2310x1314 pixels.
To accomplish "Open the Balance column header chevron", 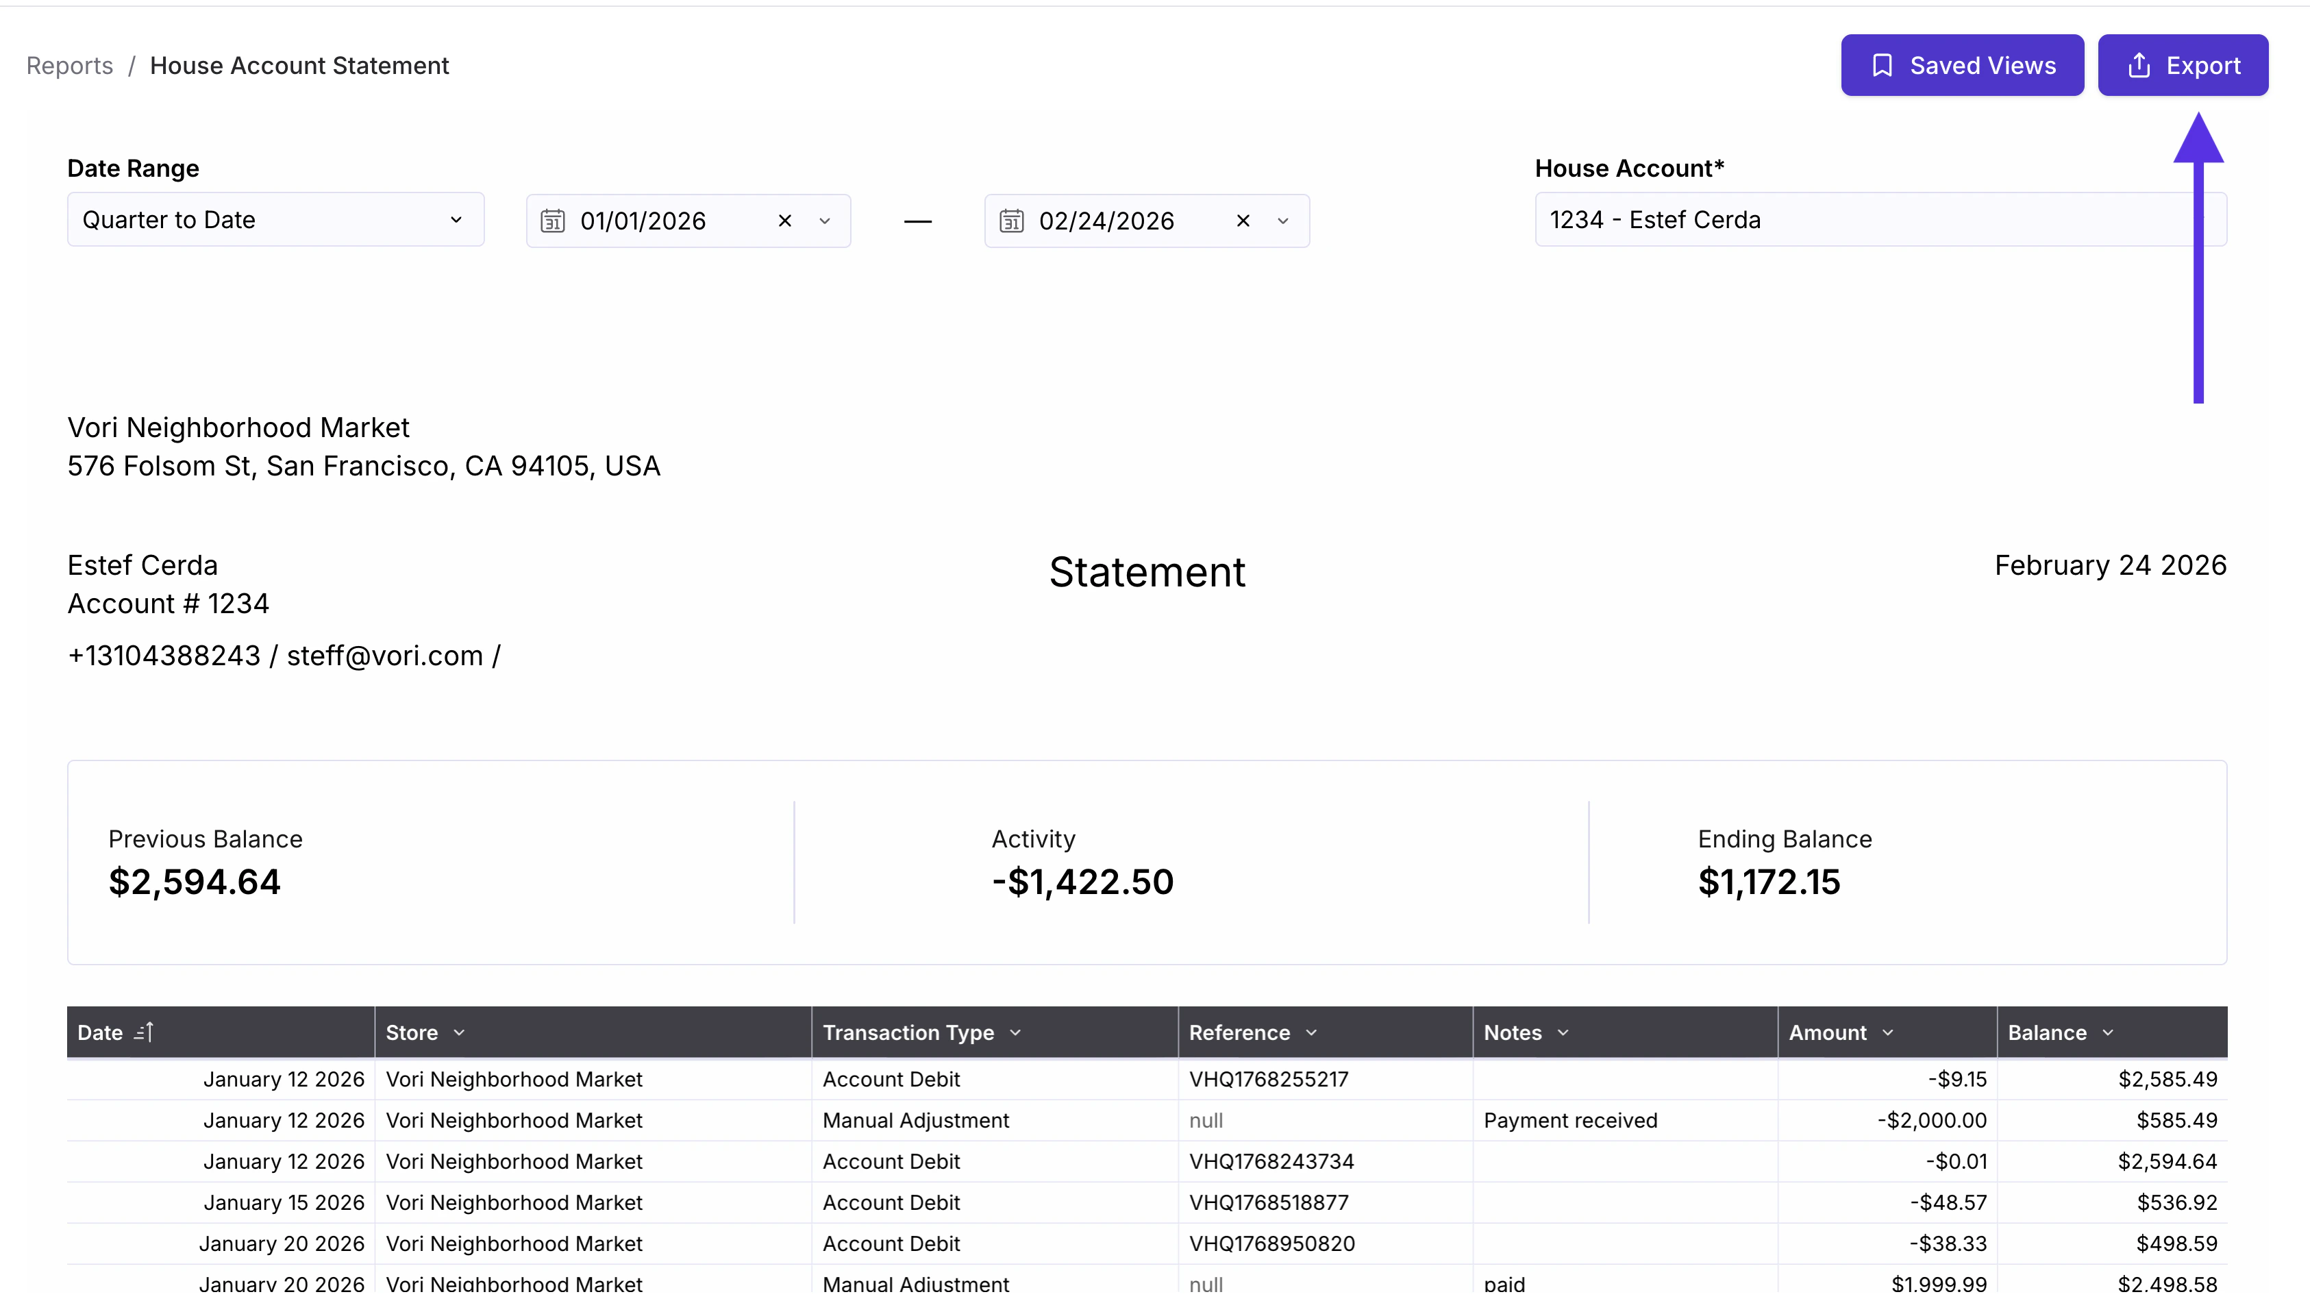I will tap(2108, 1032).
